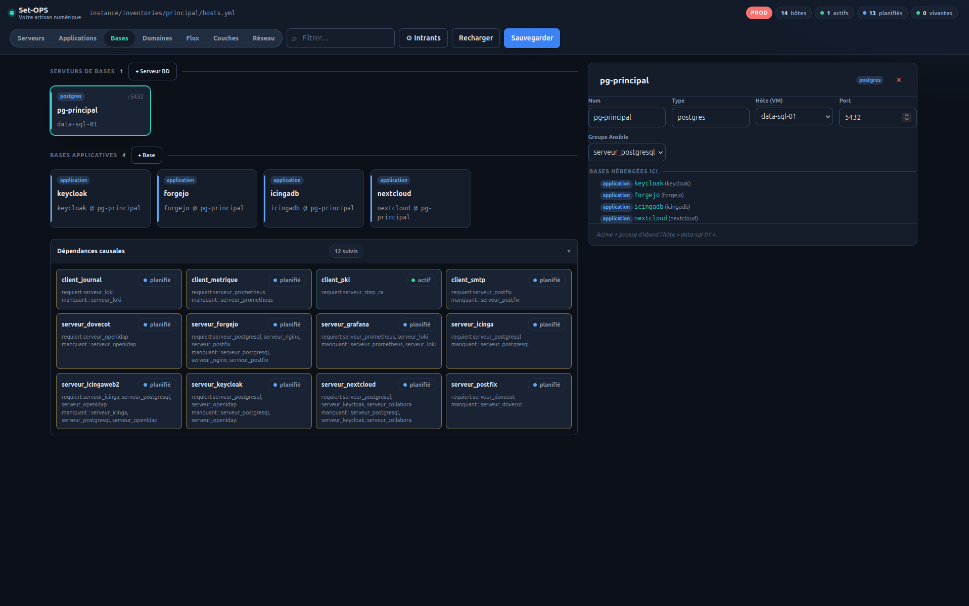Open the Groupe Ansible dropdown serveur_postgresql
This screenshot has width=969, height=606.
(627, 152)
